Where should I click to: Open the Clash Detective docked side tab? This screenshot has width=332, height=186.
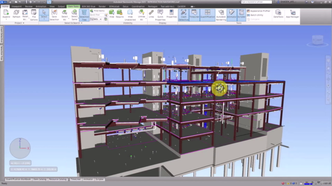[x=2, y=35]
